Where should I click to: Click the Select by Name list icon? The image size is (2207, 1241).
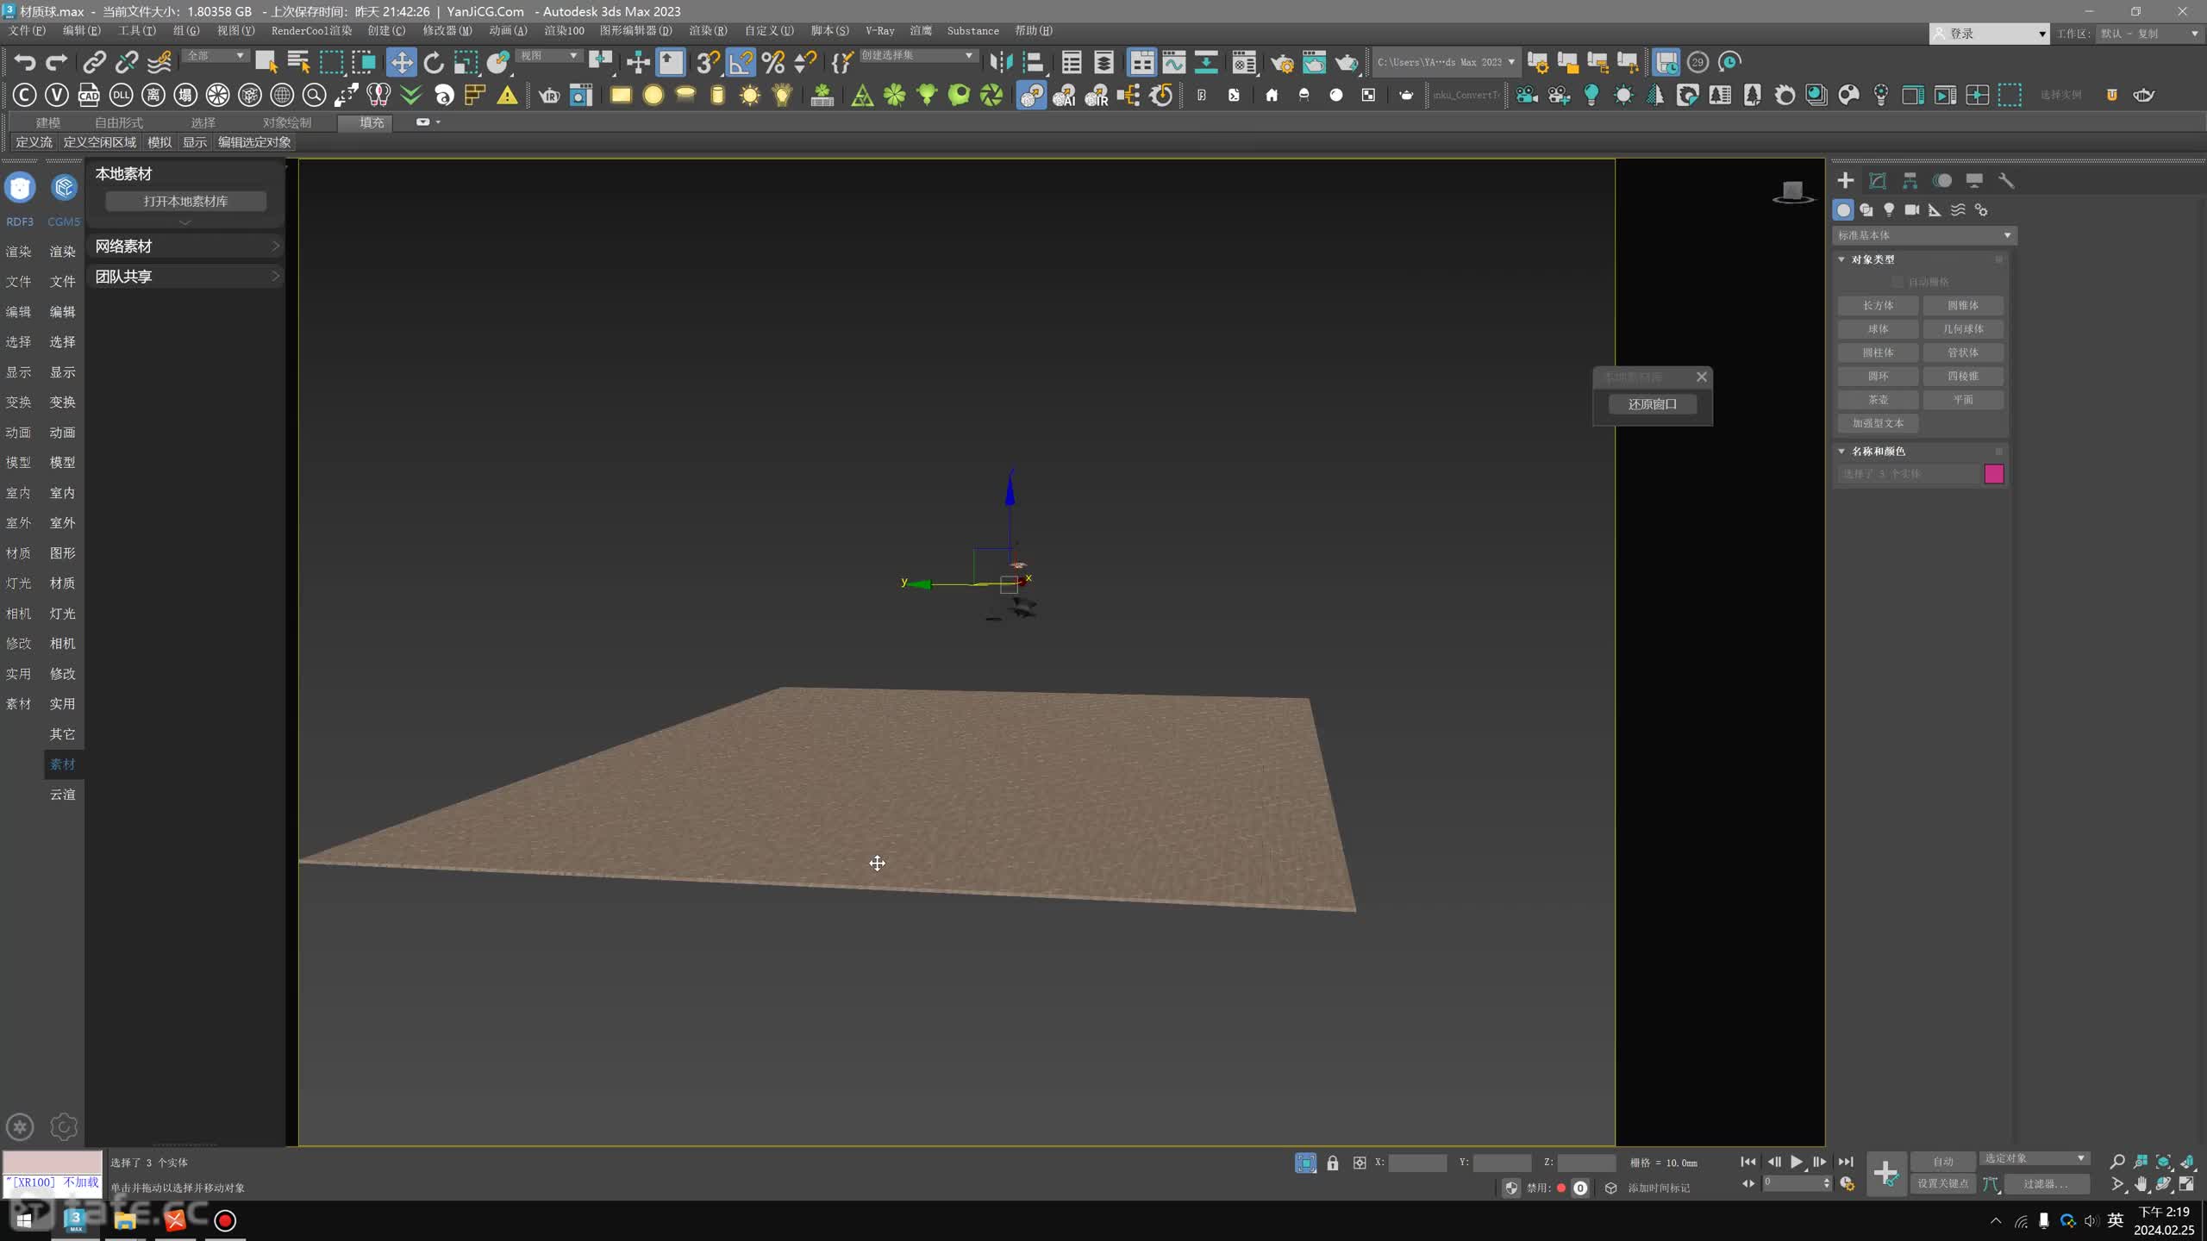coord(298,62)
